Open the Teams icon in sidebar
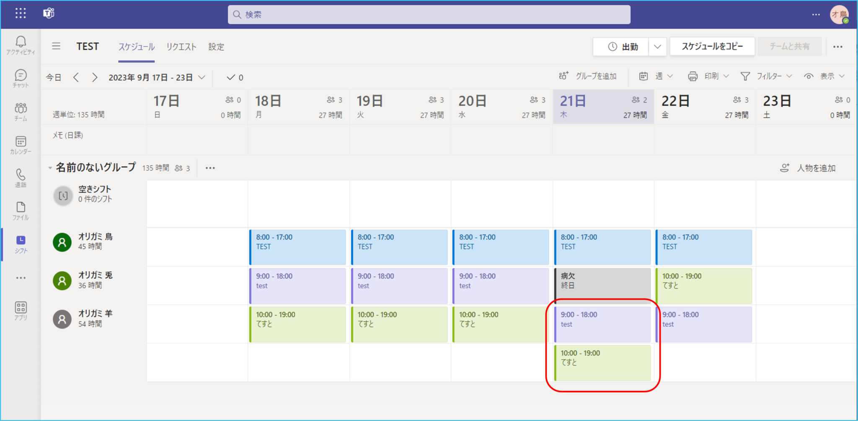 point(21,111)
